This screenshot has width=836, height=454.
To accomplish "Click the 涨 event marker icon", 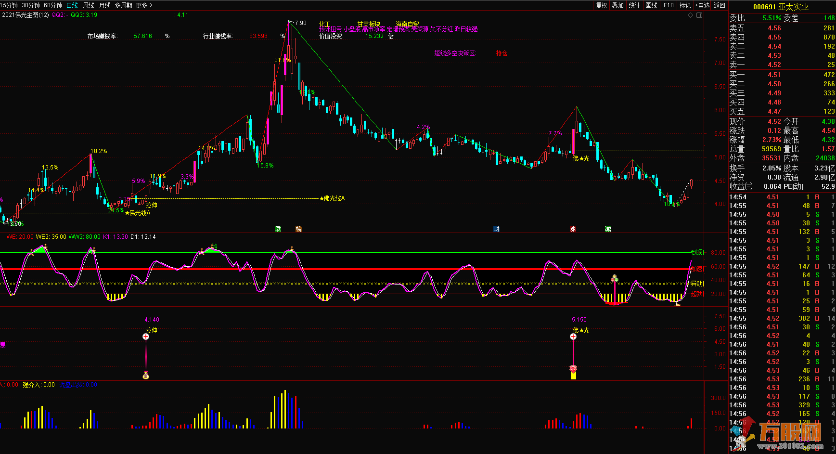I will coord(573,229).
